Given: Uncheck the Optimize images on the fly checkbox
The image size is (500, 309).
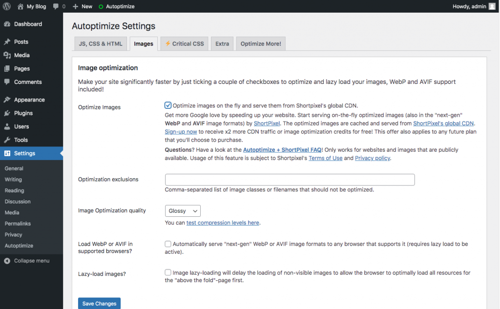Looking at the screenshot, I should tap(168, 105).
